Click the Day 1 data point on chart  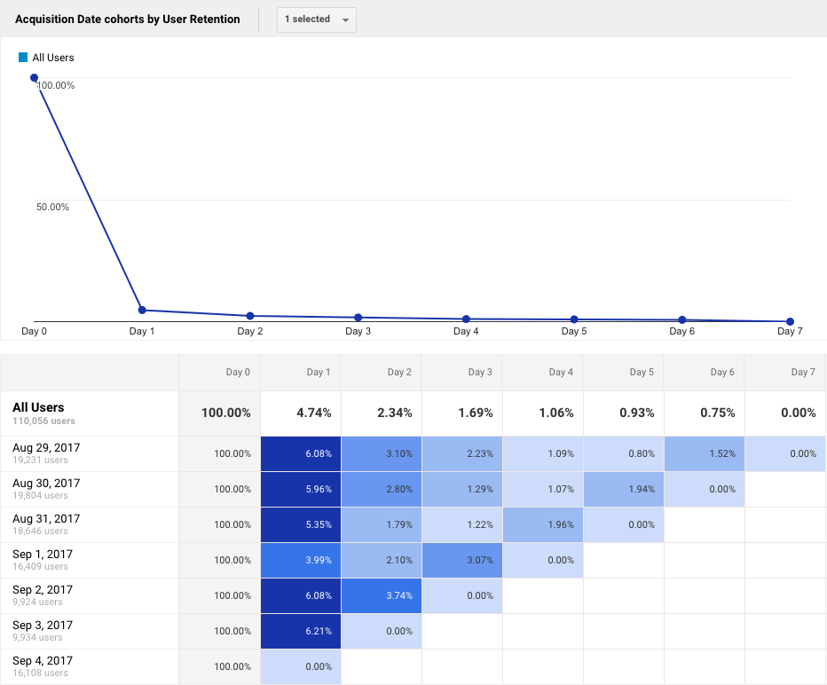tap(142, 310)
